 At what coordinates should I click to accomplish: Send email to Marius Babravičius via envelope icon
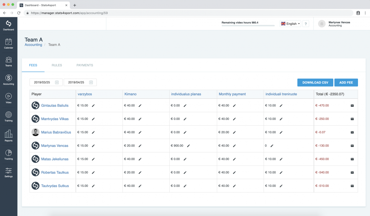tap(352, 132)
